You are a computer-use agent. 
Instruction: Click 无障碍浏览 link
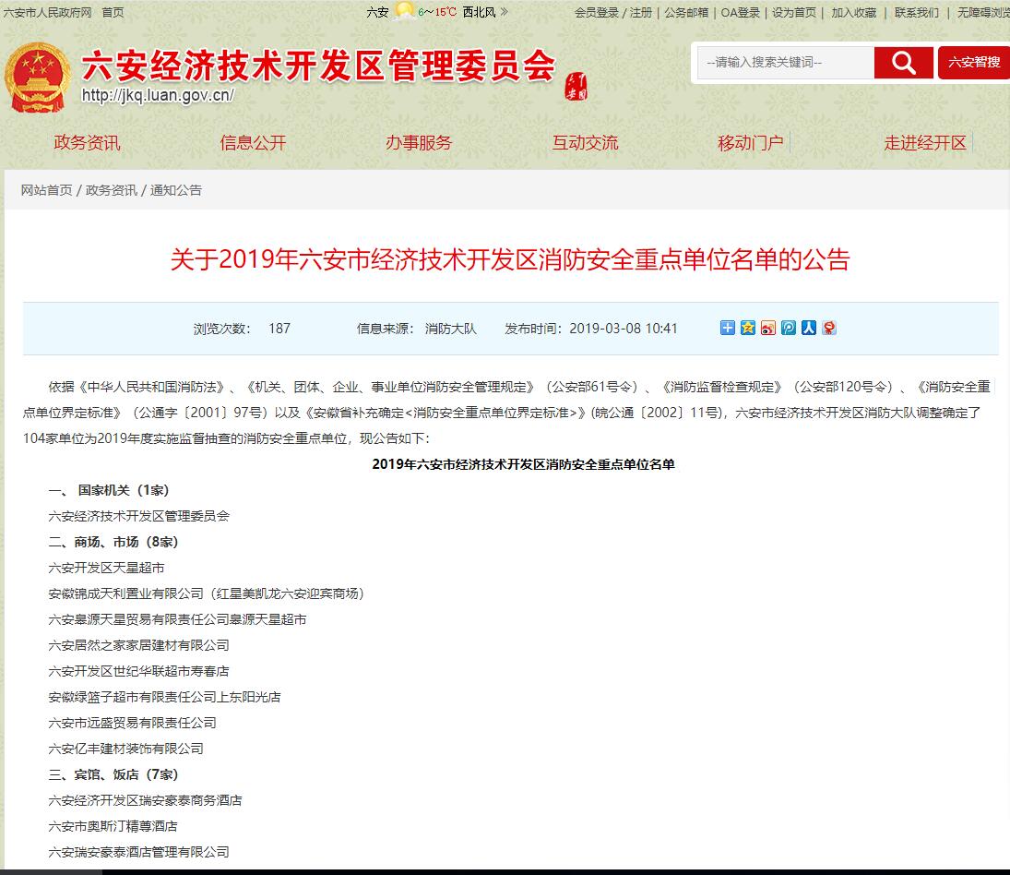point(983,12)
